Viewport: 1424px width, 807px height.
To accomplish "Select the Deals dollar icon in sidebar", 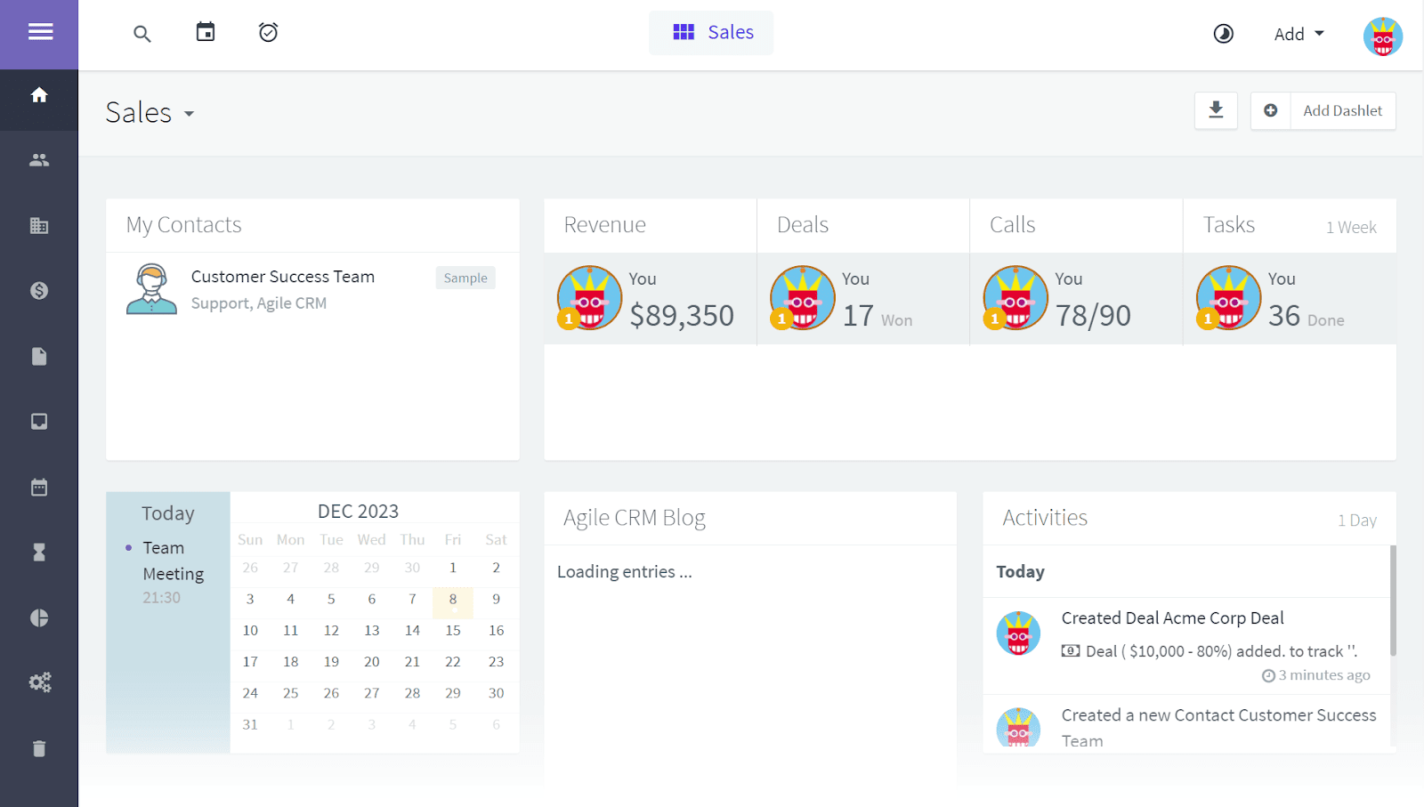I will tap(38, 290).
